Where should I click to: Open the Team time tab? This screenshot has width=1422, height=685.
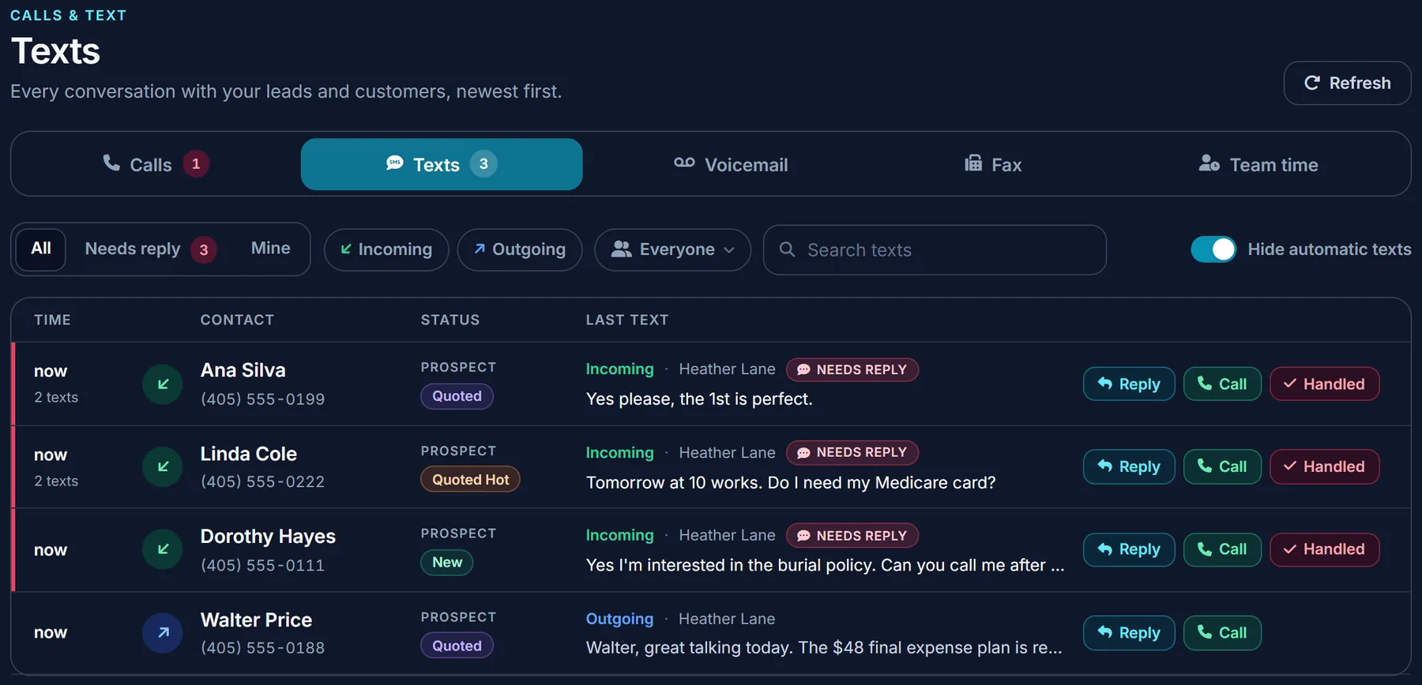(x=1258, y=164)
